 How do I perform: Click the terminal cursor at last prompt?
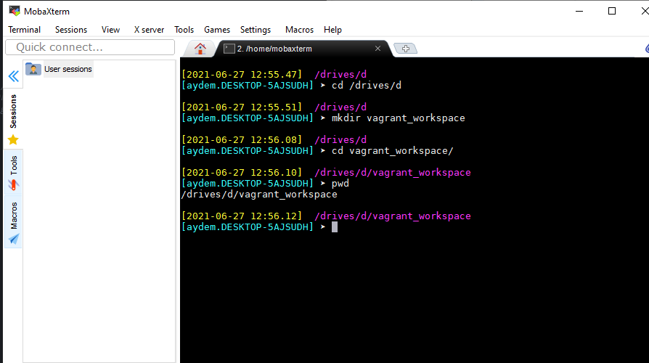coord(335,227)
